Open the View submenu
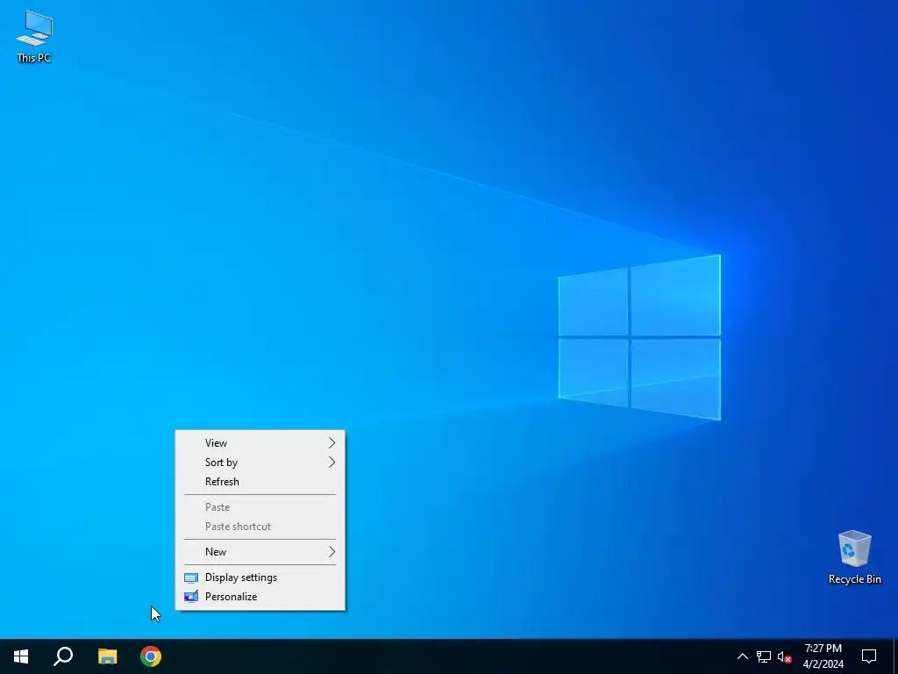Image resolution: width=898 pixels, height=674 pixels. (260, 443)
